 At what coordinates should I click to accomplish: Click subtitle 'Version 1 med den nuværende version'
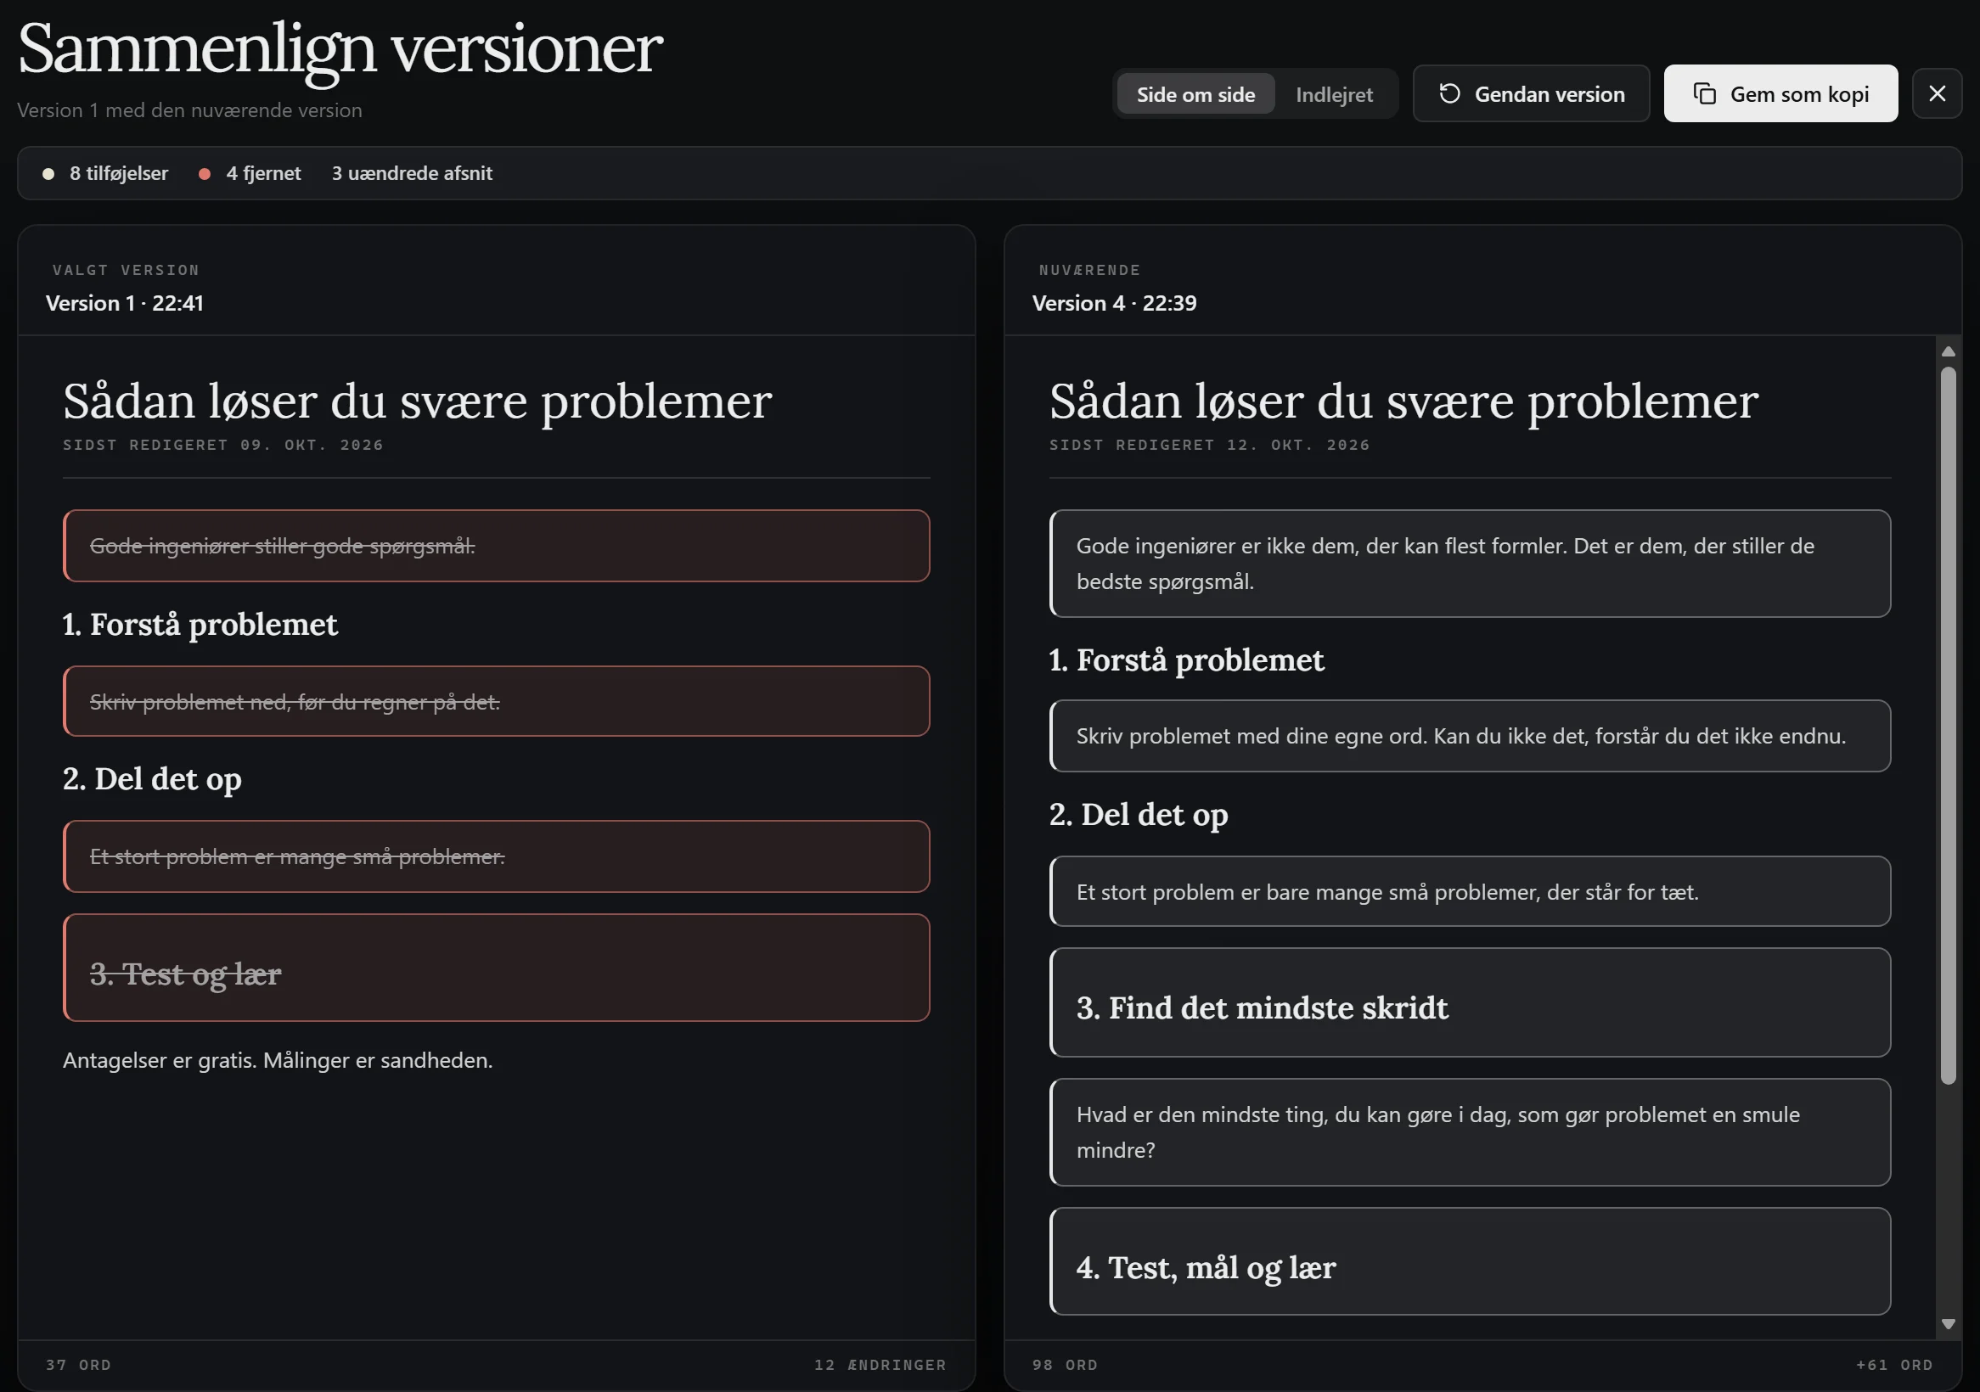coord(189,110)
